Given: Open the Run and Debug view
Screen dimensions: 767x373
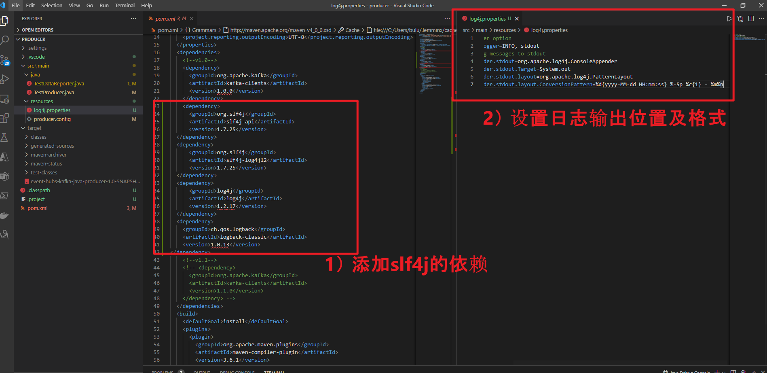Looking at the screenshot, I should point(4,79).
